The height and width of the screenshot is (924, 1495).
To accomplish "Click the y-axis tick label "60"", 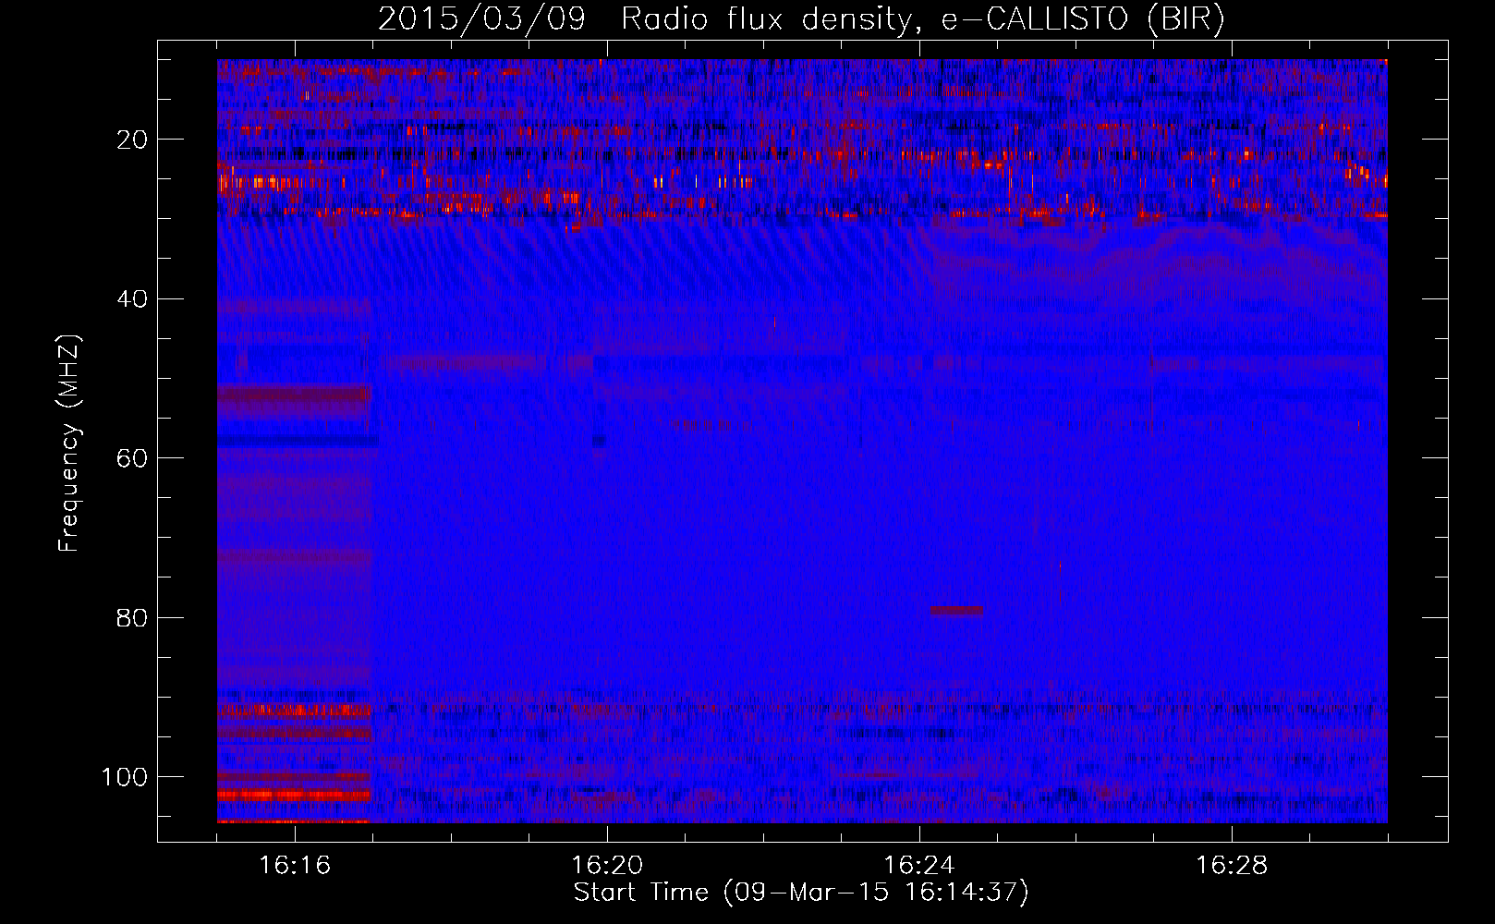I will pos(133,458).
